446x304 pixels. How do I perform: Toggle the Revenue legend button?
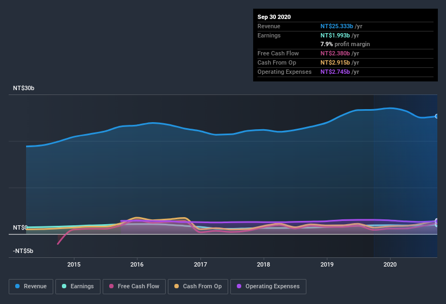tap(31, 287)
